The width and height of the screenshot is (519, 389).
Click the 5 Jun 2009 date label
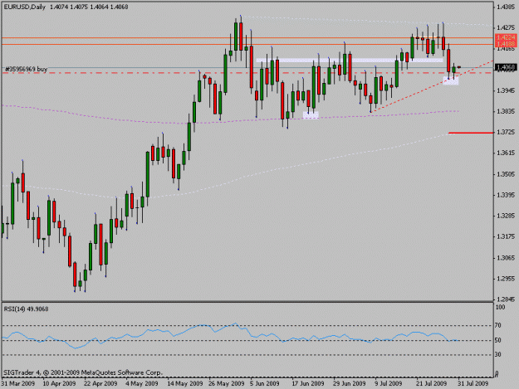point(265,384)
